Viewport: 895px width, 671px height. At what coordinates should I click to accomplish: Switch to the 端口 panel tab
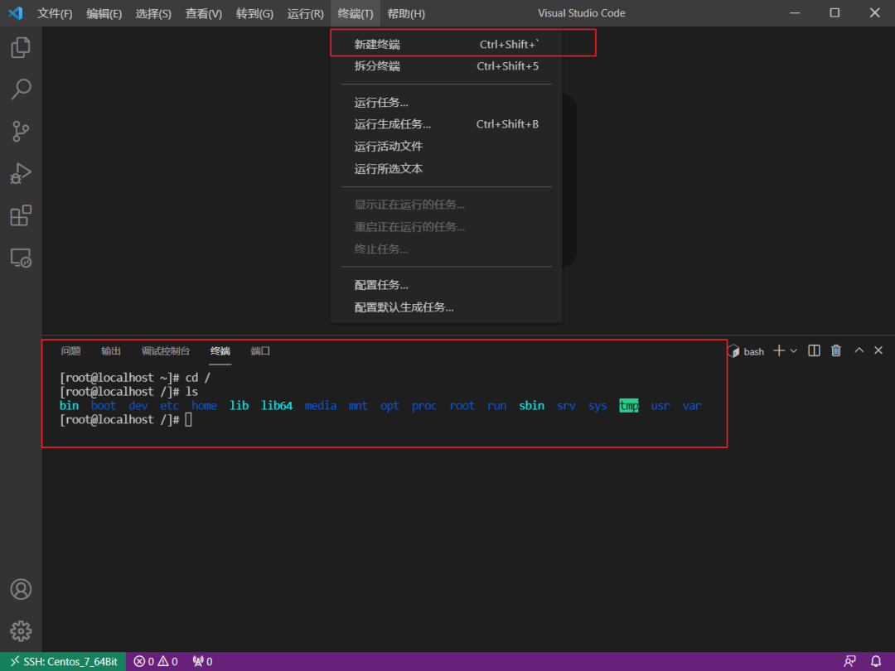click(259, 351)
